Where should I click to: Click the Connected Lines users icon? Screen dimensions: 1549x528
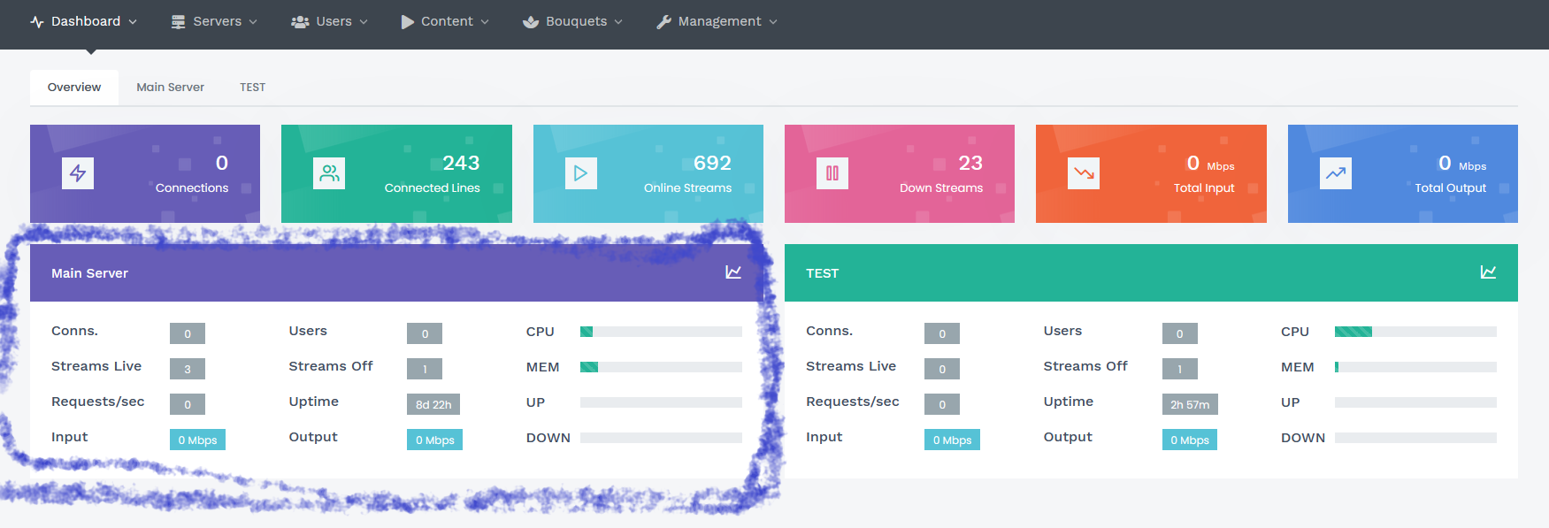(329, 173)
